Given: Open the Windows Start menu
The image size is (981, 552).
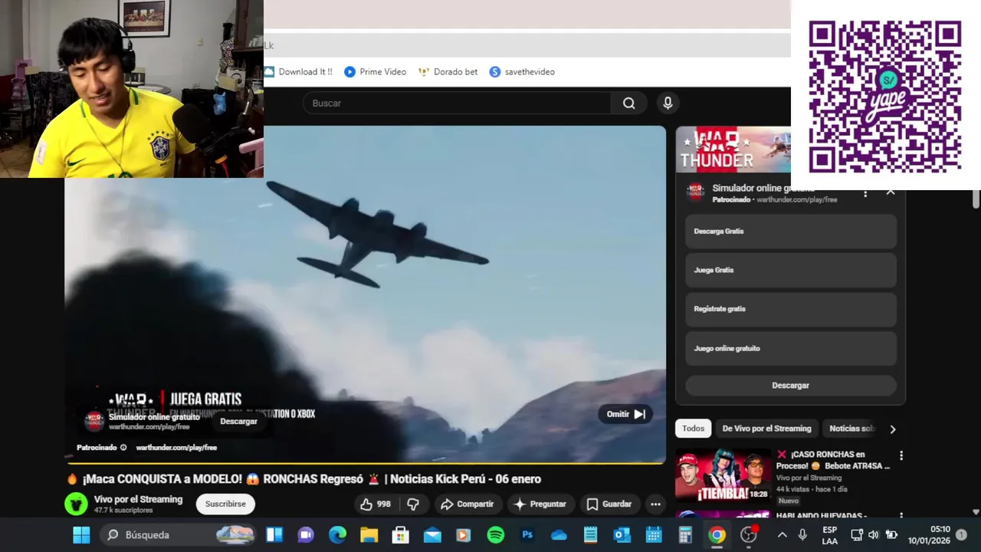Looking at the screenshot, I should [x=81, y=534].
